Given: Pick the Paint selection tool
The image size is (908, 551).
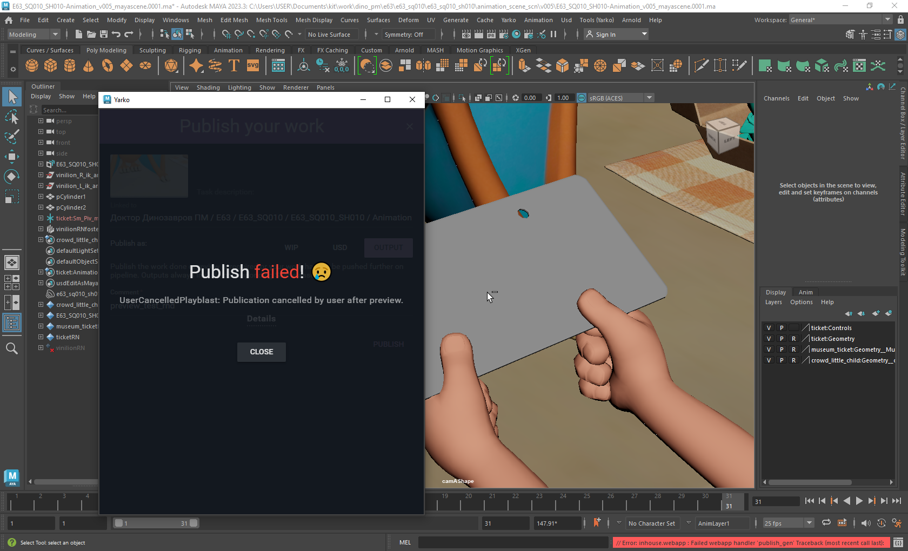Looking at the screenshot, I should coord(12,137).
